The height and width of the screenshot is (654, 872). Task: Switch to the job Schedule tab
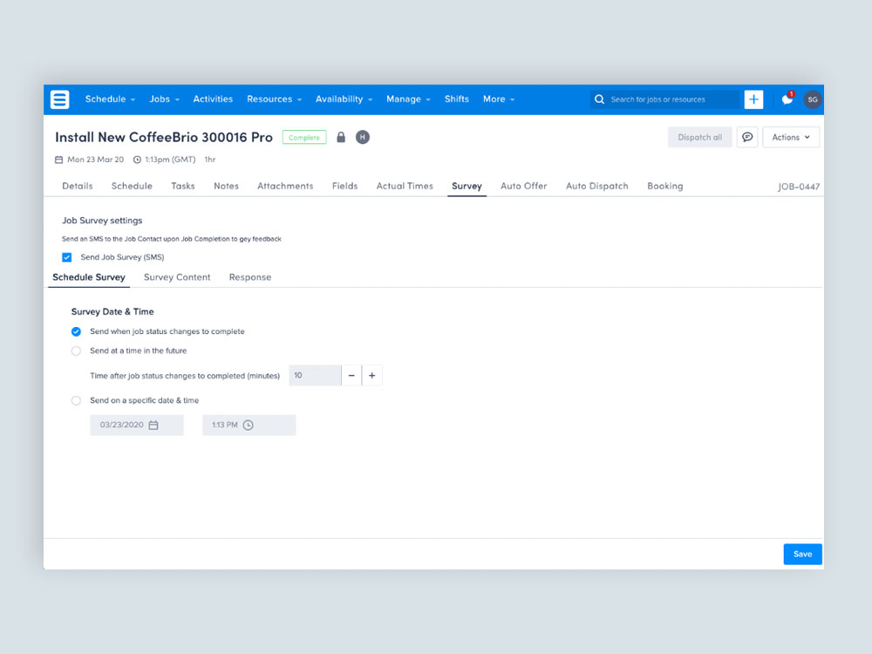point(132,186)
